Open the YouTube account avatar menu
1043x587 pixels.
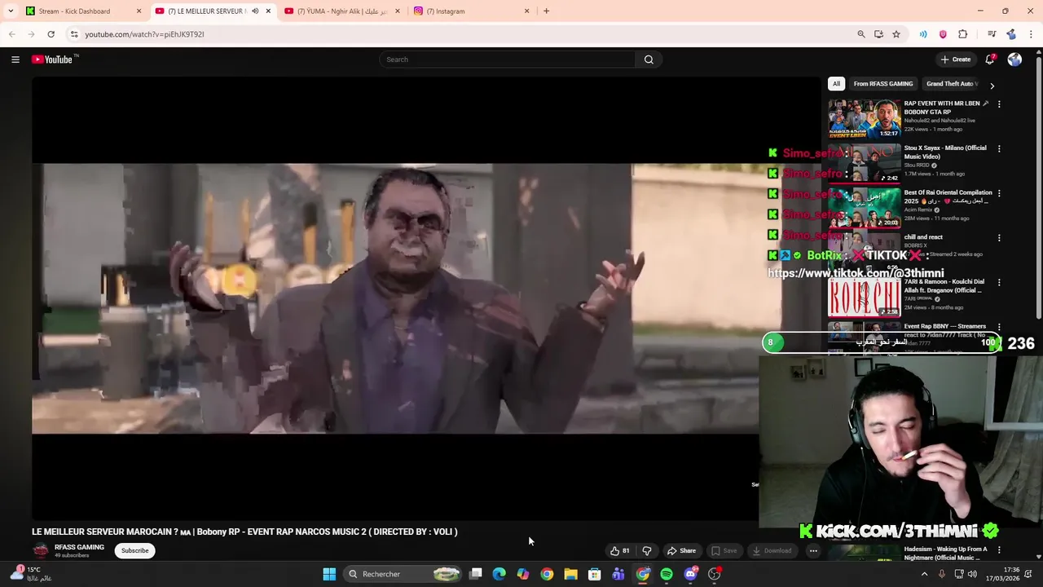pyautogui.click(x=1014, y=60)
